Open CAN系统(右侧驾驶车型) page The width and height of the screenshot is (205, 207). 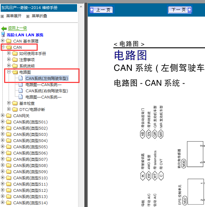[47, 91]
